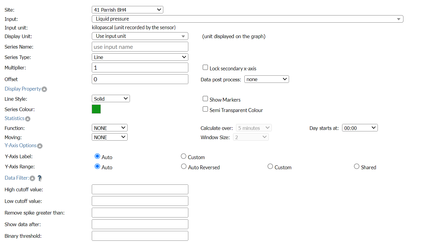Choose Auto Reversed Y-Axis Range
Image resolution: width=441 pixels, height=247 pixels.
[x=184, y=167]
